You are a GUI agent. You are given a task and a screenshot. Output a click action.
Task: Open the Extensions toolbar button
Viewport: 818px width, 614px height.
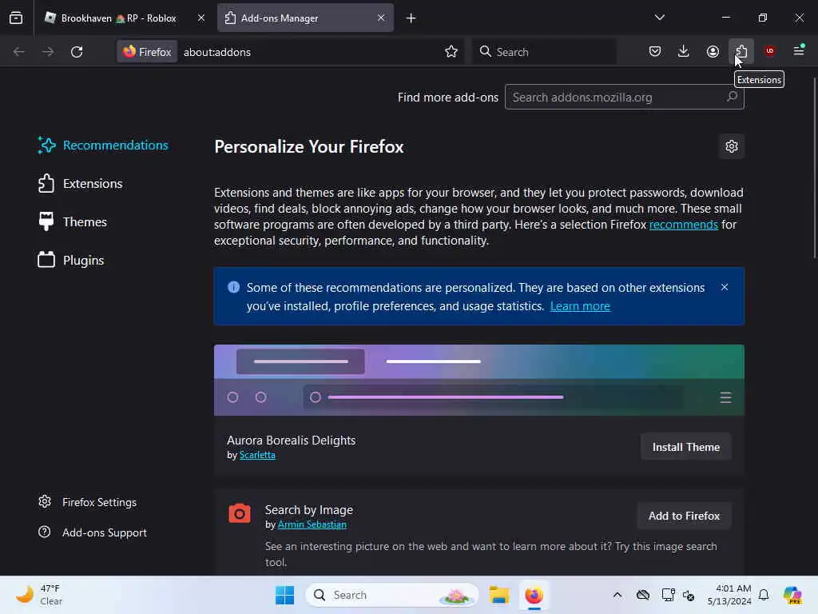pyautogui.click(x=741, y=51)
